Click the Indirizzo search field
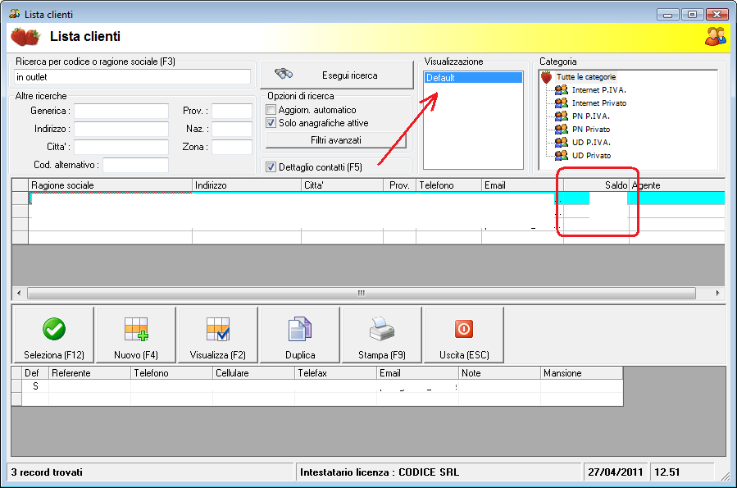 coord(121,129)
